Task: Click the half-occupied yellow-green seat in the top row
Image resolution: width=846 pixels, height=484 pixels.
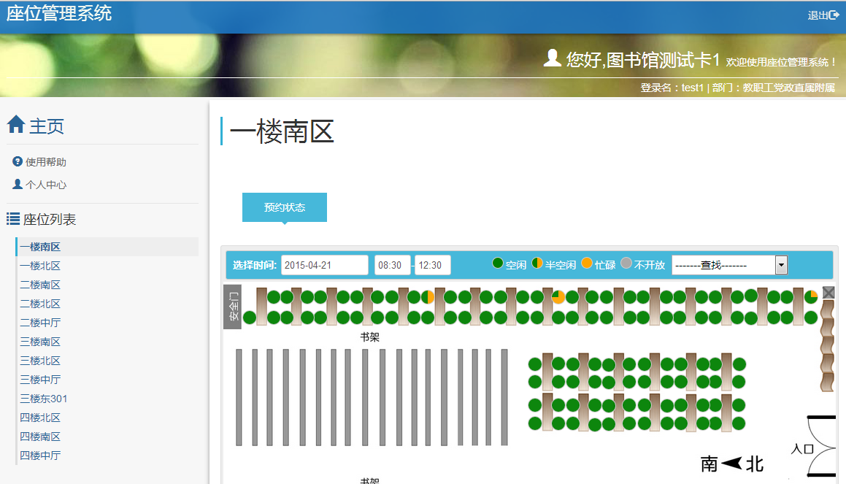Action: 427,296
